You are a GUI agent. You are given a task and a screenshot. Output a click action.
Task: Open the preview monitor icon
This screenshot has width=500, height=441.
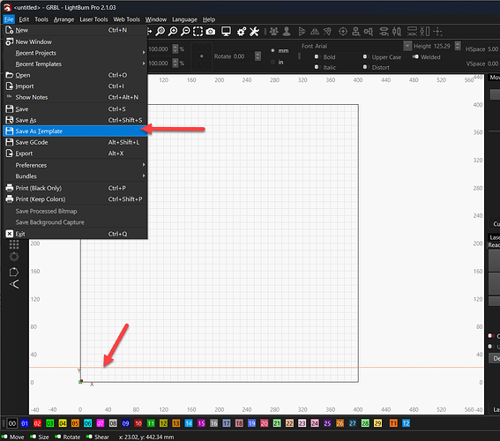point(226,31)
